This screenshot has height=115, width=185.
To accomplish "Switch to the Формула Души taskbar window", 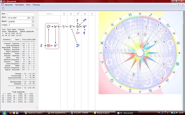I will [x=104, y=113].
